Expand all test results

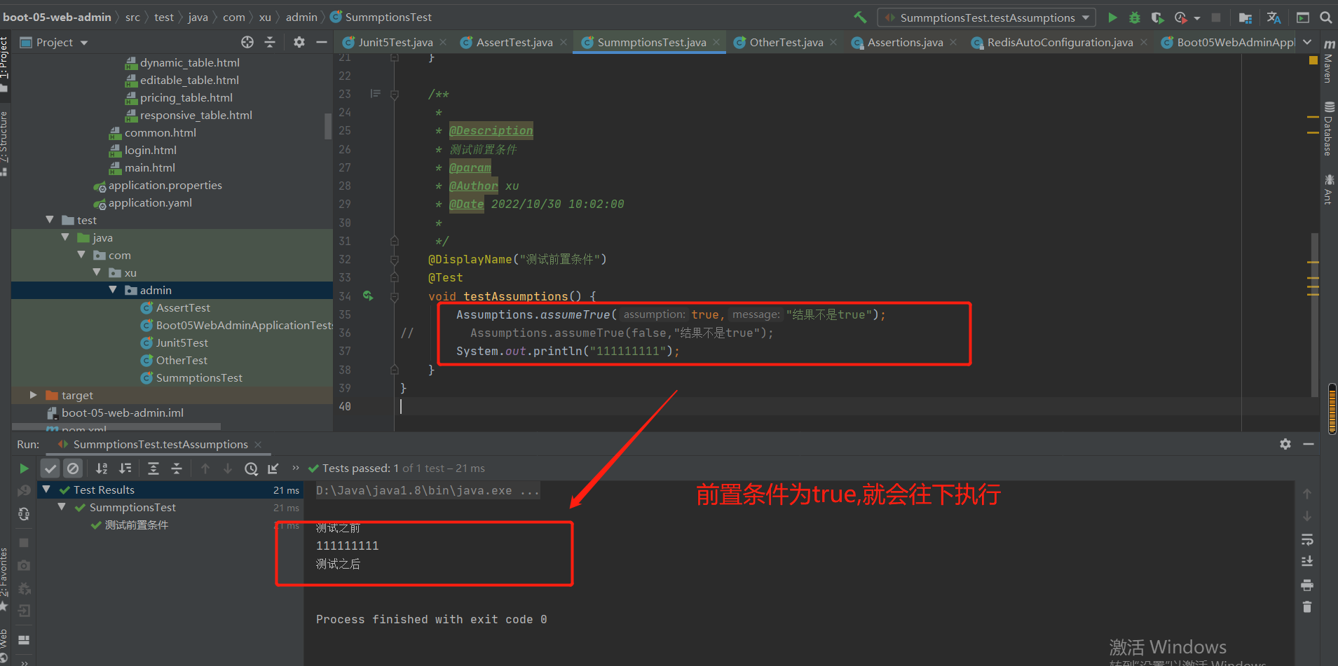point(153,469)
